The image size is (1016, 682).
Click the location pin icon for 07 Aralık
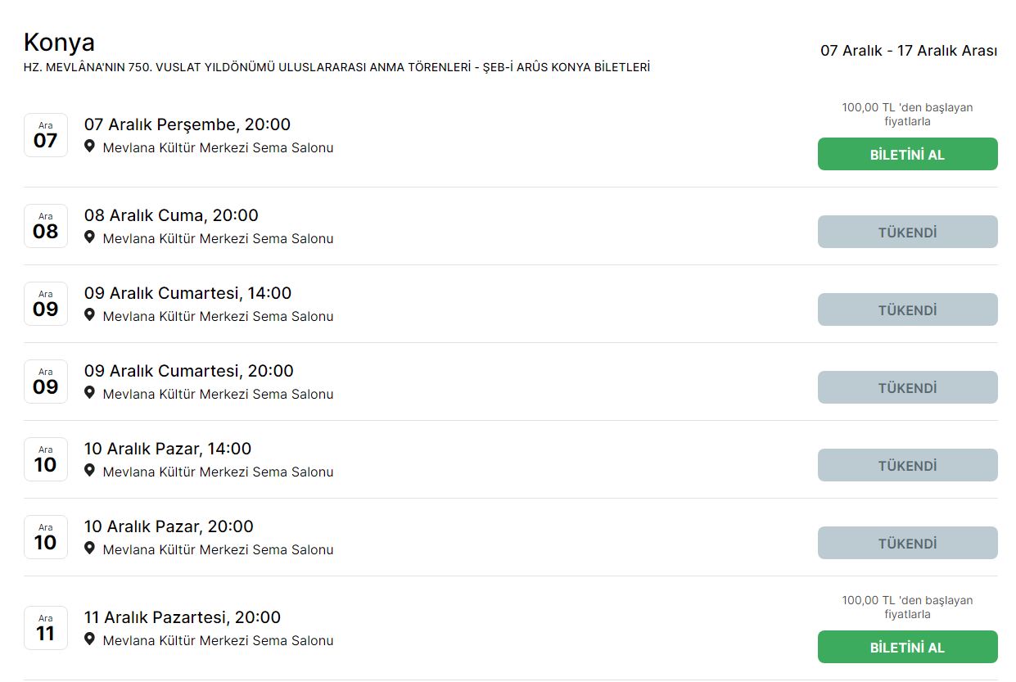pyautogui.click(x=90, y=147)
